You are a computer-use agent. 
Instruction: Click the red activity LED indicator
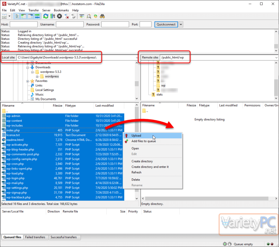pyautogui.click(x=272, y=244)
